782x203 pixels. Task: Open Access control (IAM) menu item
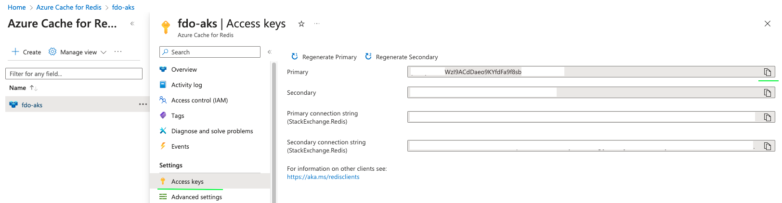(x=199, y=100)
